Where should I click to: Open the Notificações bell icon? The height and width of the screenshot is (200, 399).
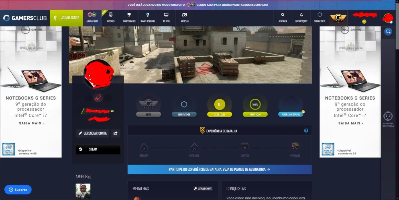point(301,15)
